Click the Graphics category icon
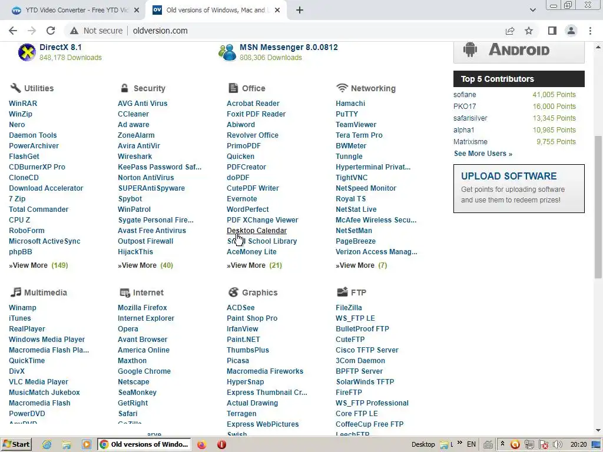The width and height of the screenshot is (603, 452). click(x=233, y=292)
